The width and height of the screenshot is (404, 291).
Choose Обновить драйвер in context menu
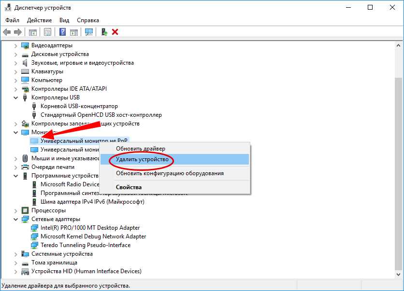(x=174, y=149)
